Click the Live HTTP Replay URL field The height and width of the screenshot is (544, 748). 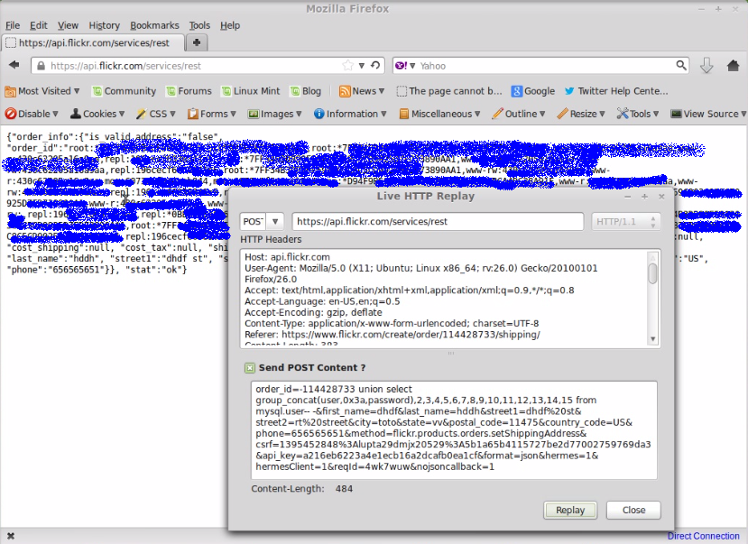coord(438,222)
